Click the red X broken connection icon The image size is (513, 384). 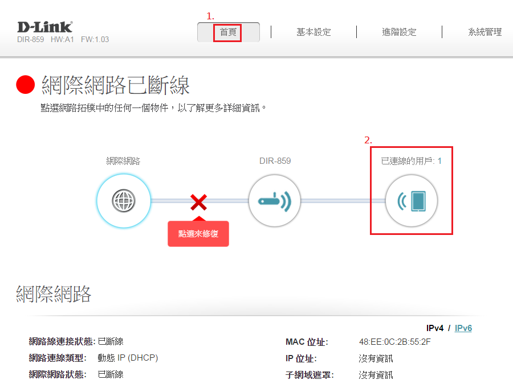click(198, 201)
